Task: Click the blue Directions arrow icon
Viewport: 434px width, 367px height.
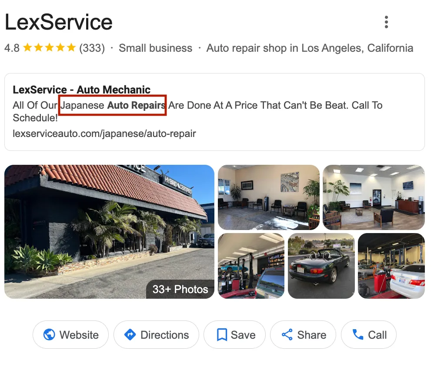Action: [130, 335]
